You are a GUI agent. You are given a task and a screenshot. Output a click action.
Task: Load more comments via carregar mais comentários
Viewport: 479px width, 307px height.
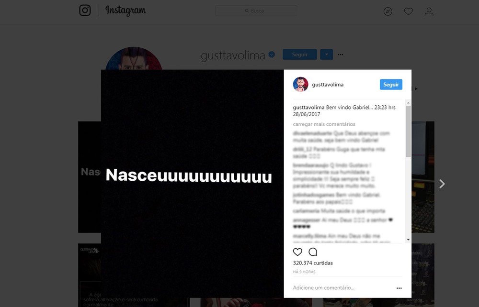324,124
